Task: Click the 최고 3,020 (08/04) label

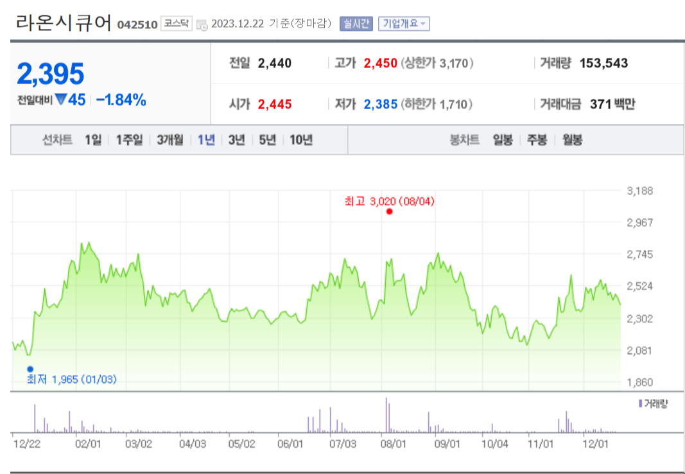Action: click(x=390, y=202)
